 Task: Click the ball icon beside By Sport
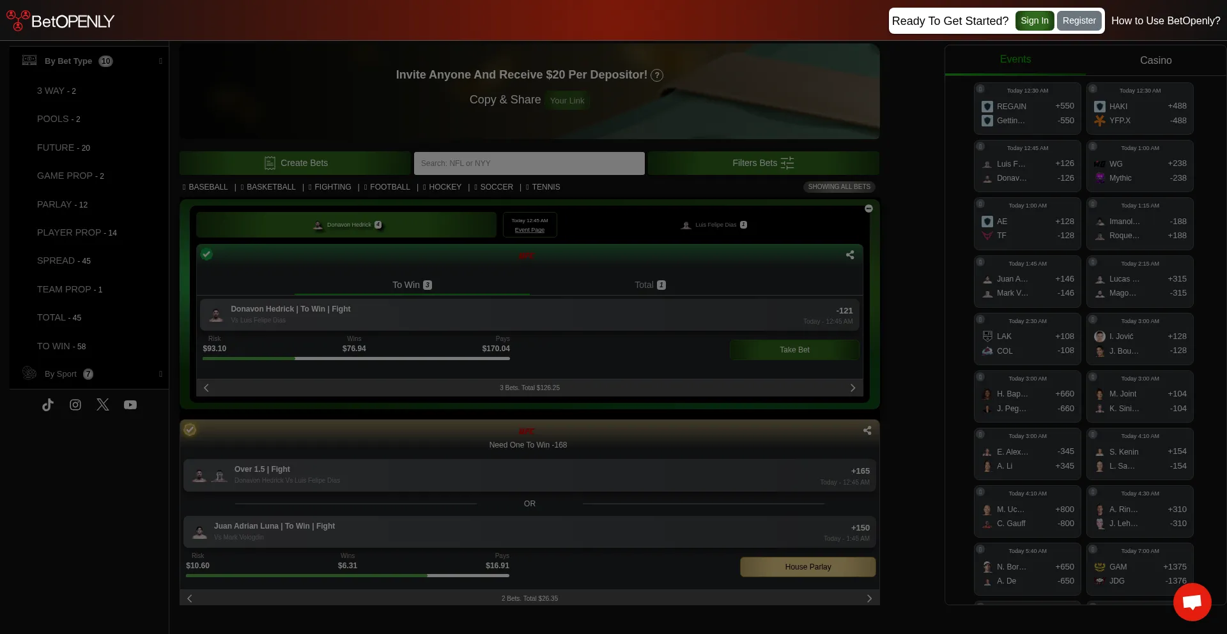tap(29, 373)
